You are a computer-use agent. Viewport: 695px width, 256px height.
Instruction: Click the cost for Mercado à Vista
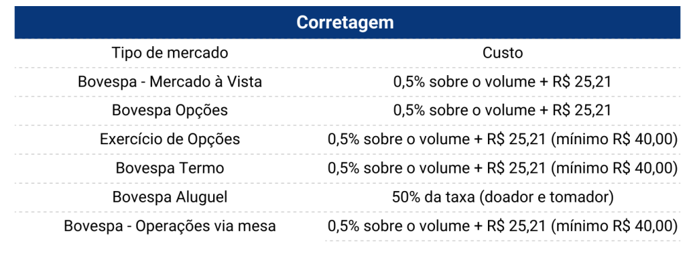pos(503,82)
